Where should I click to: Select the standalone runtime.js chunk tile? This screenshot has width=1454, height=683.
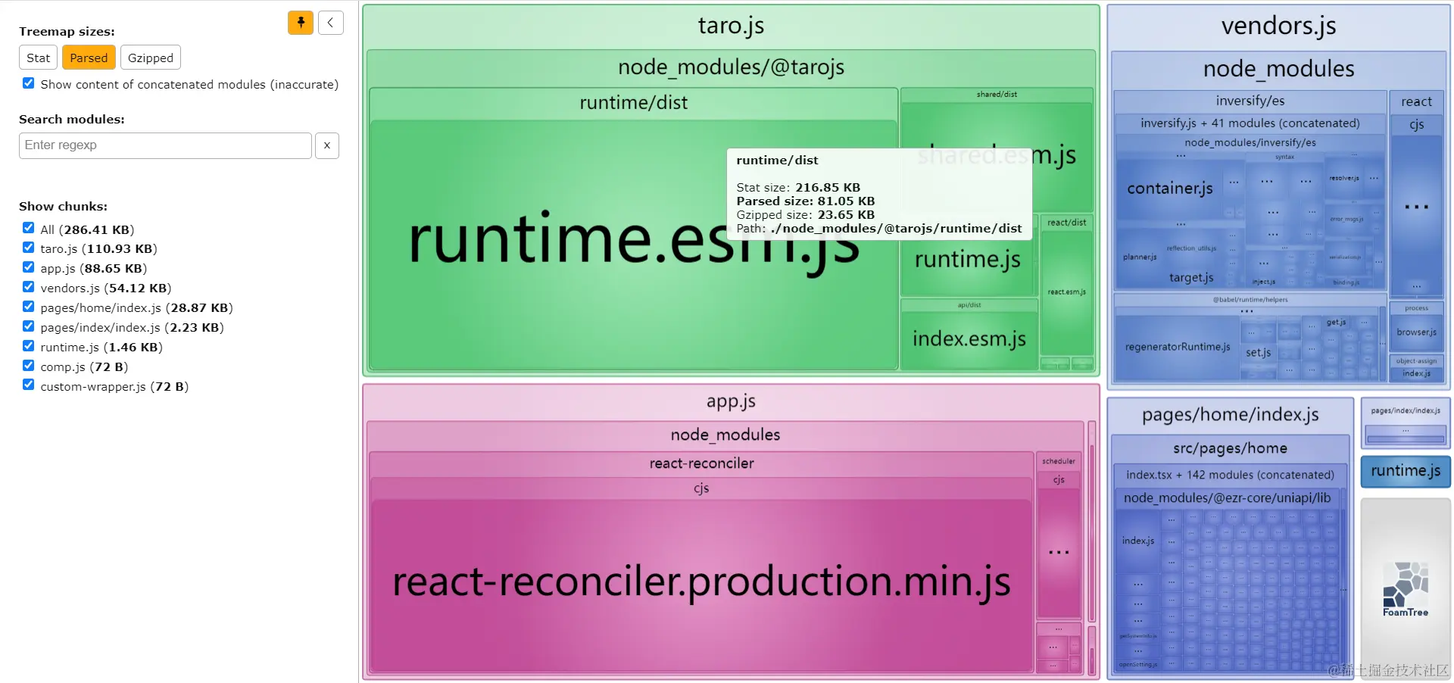[x=1406, y=471]
